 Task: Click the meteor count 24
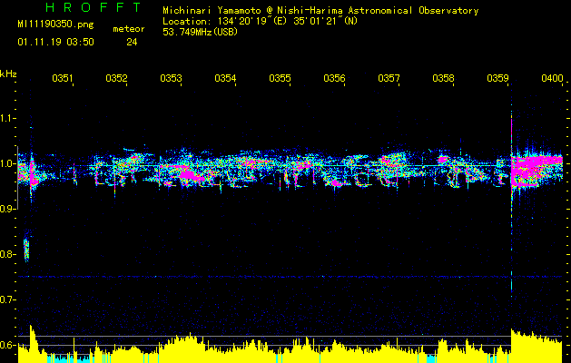[x=132, y=42]
